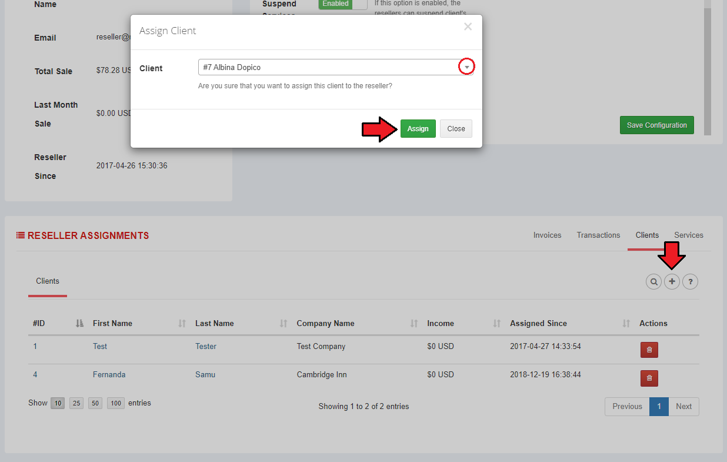
Task: Click date 2017-04-27 14:33:54
Action: (545, 346)
